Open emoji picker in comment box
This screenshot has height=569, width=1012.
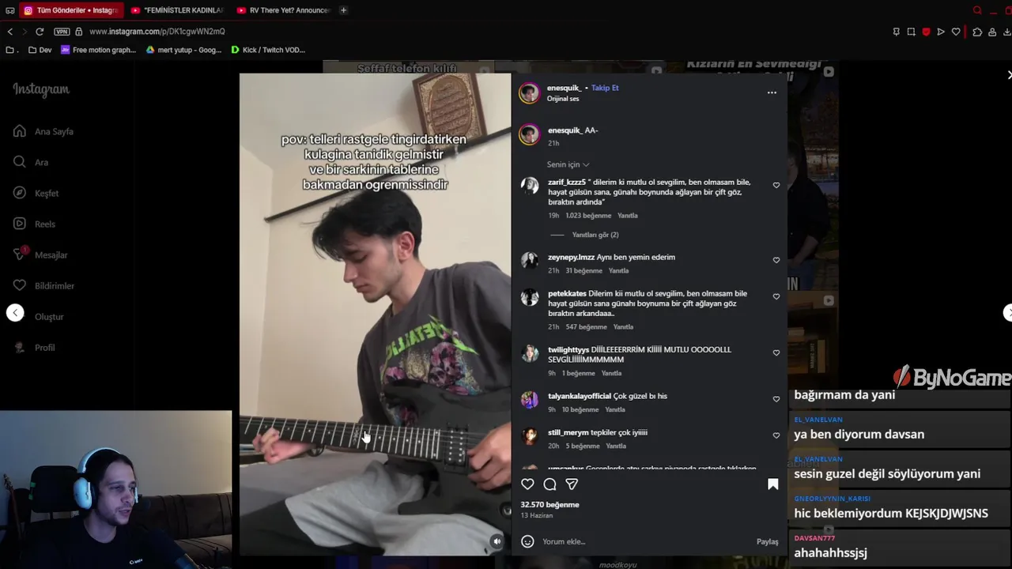527,541
